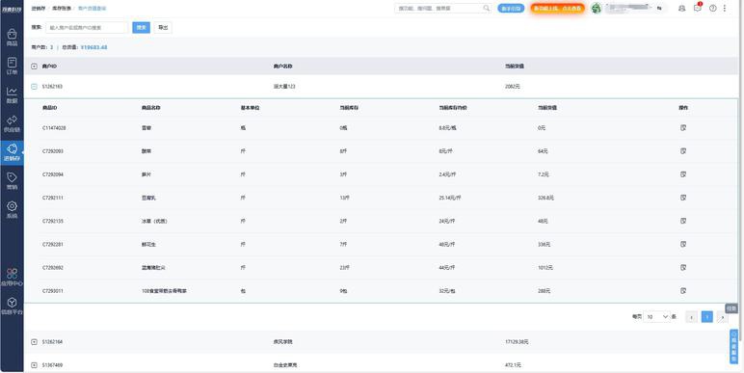Click product ID C7292111
The width and height of the screenshot is (744, 373).
click(53, 198)
